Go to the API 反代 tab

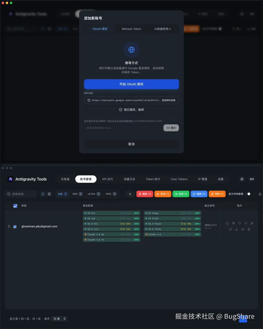click(x=108, y=179)
